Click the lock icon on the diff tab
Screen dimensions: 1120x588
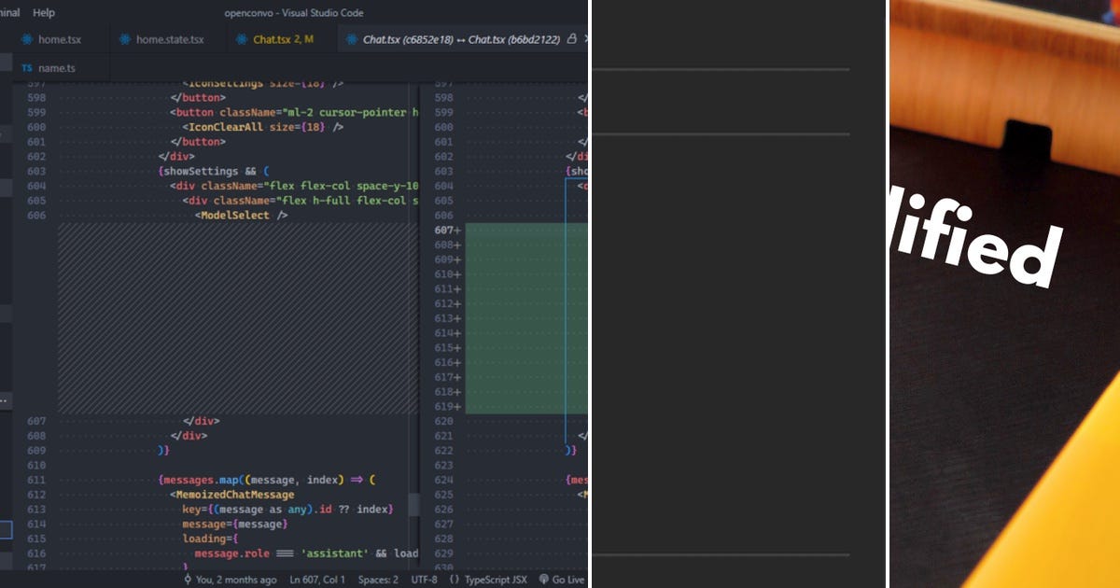tap(570, 39)
